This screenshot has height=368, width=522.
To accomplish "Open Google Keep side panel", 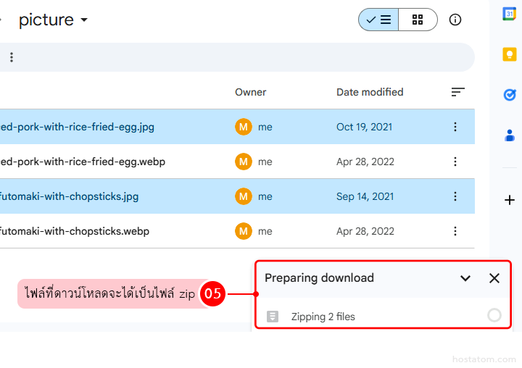I will click(x=510, y=54).
